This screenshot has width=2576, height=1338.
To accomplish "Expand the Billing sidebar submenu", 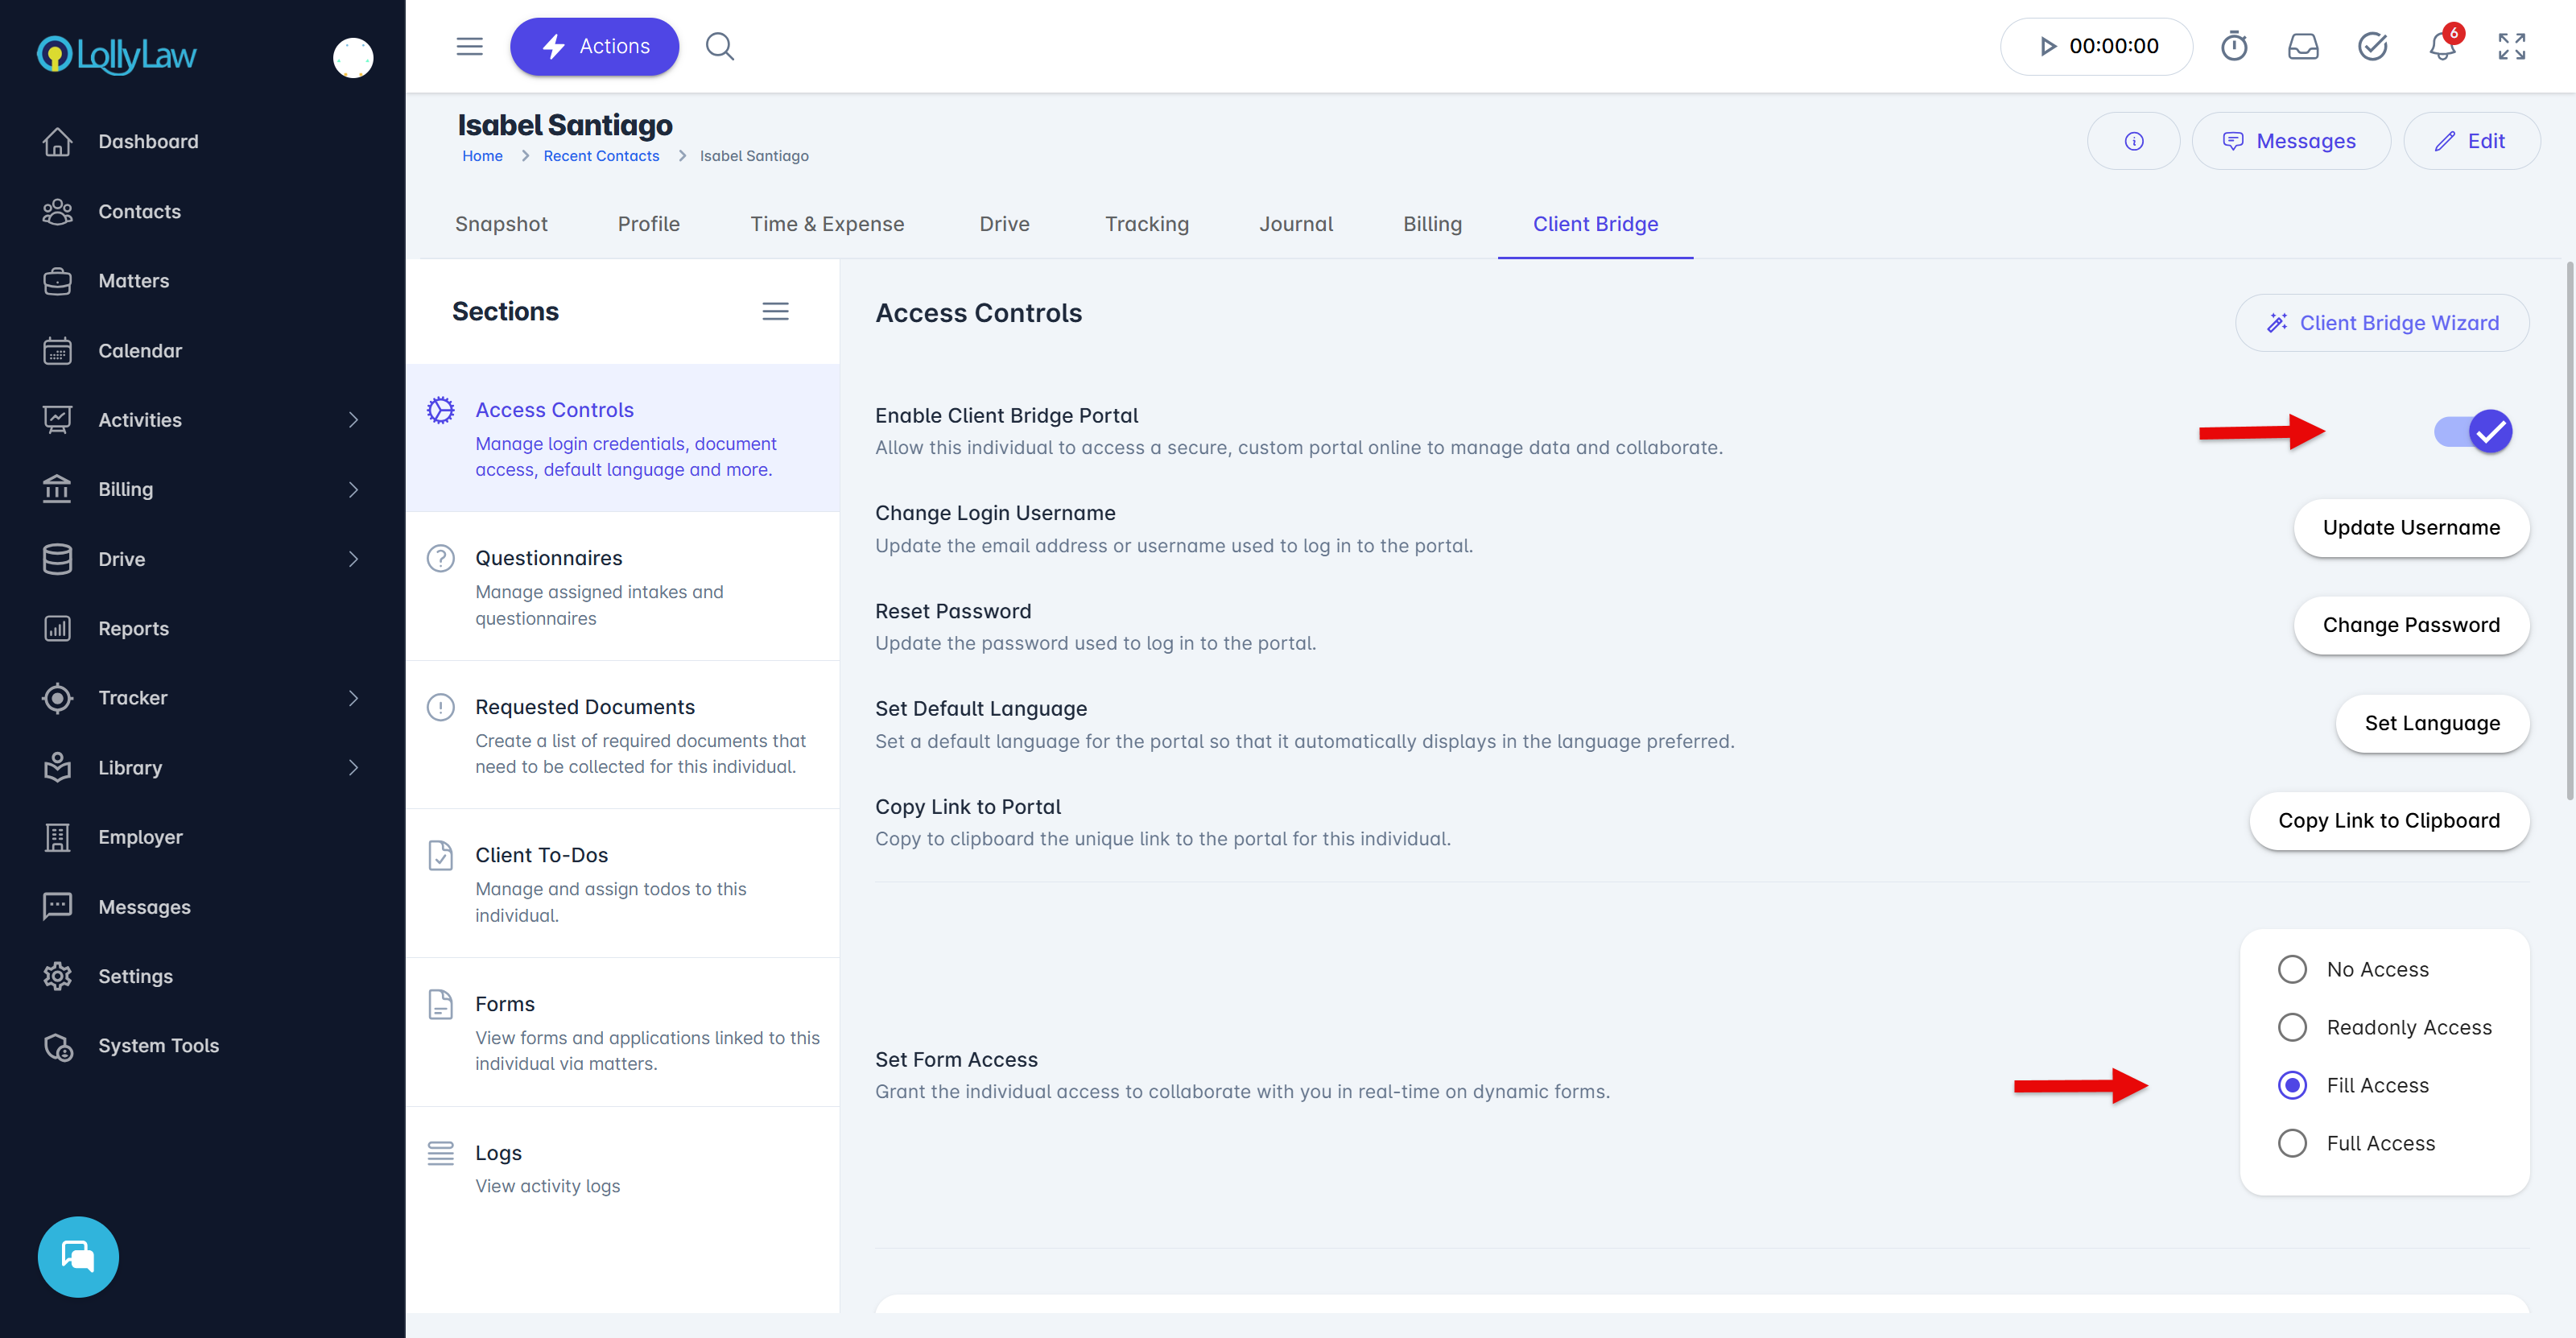I will coord(352,489).
